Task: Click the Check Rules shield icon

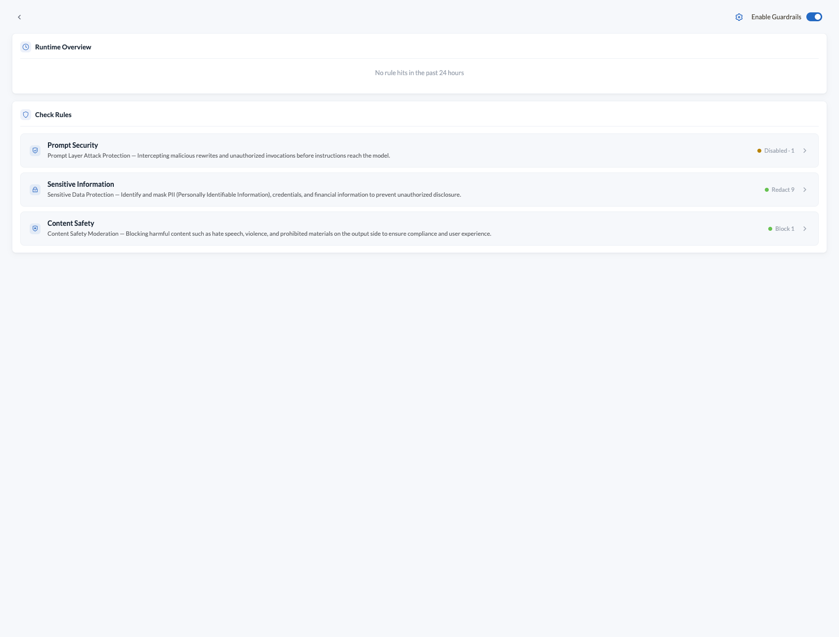Action: coord(26,115)
